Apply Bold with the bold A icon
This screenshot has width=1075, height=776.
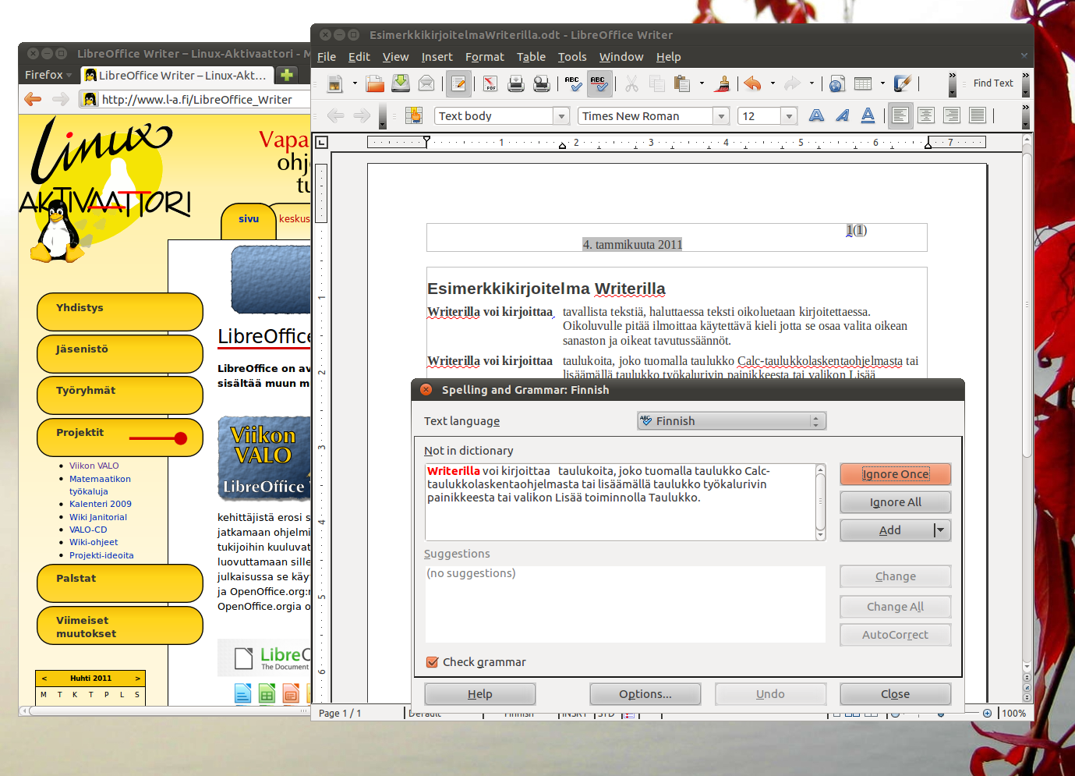(816, 115)
